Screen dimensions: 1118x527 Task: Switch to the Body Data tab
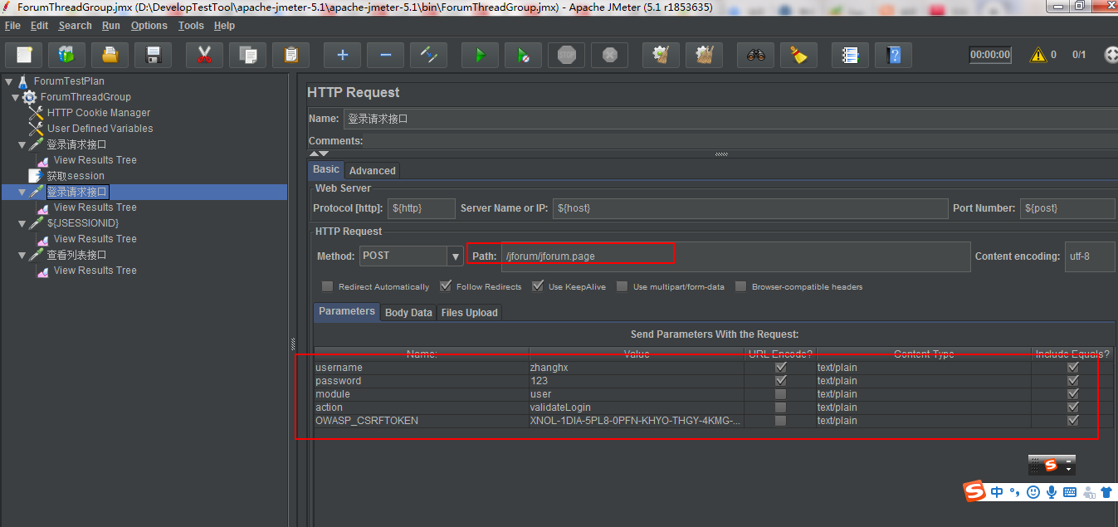coord(408,313)
